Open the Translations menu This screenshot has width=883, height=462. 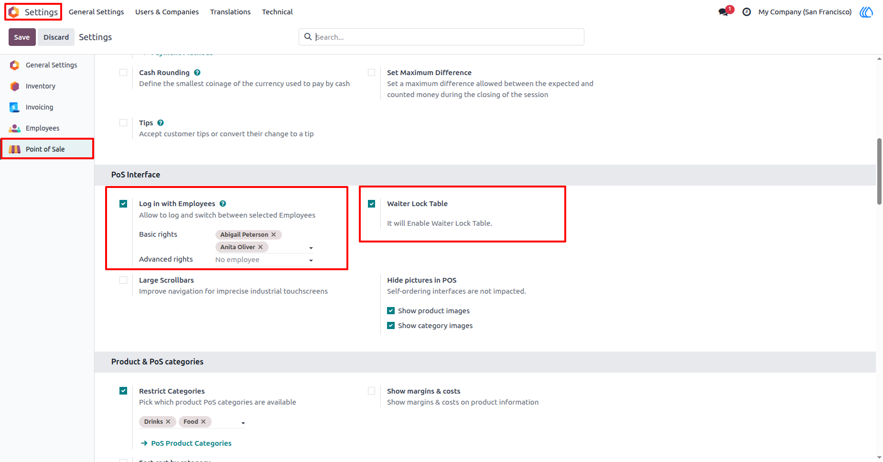click(x=230, y=12)
